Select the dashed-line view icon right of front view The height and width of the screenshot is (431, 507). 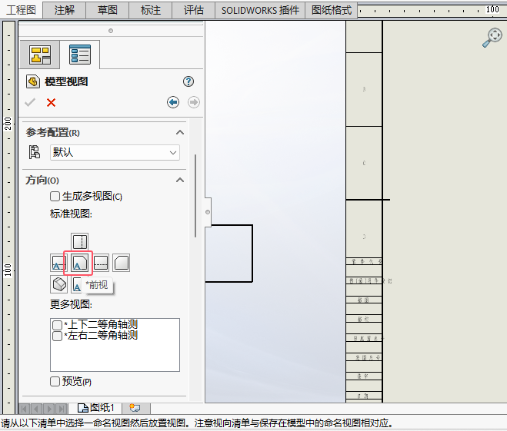(101, 263)
